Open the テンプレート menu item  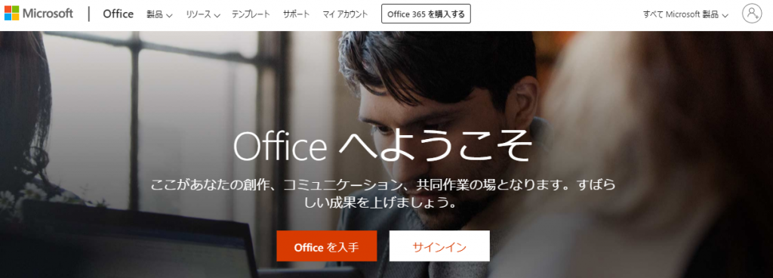point(251,14)
